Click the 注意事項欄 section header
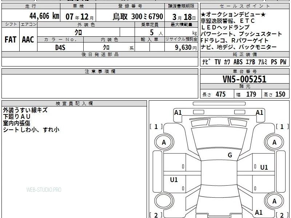 point(100,71)
